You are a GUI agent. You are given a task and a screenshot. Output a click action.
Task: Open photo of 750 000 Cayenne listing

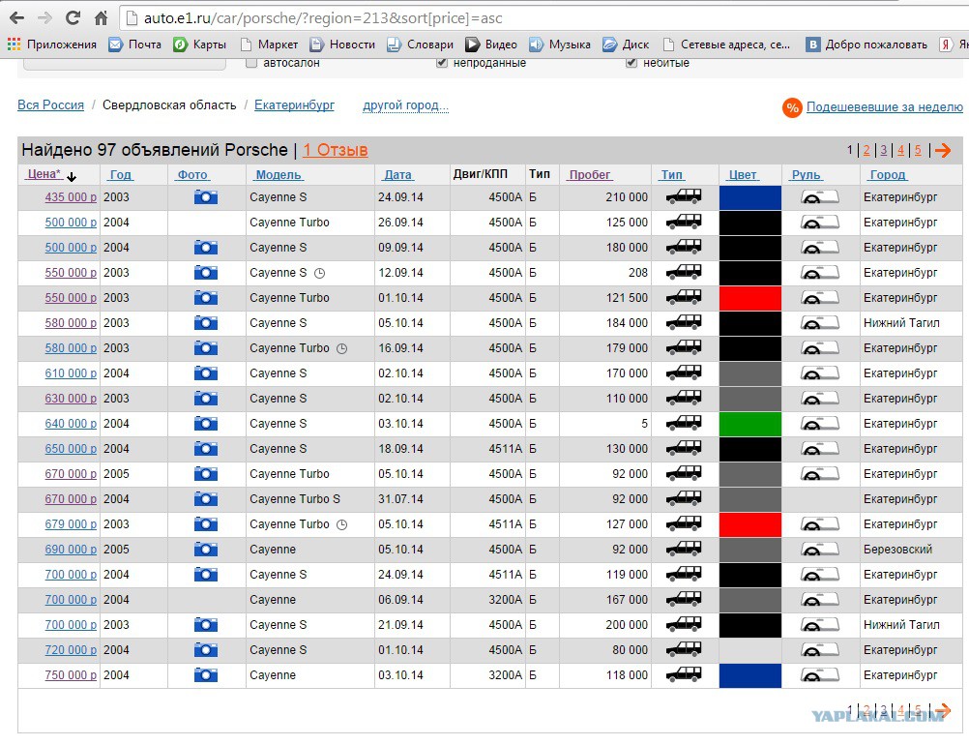(206, 675)
